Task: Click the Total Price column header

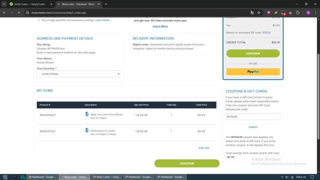Action: [201, 105]
